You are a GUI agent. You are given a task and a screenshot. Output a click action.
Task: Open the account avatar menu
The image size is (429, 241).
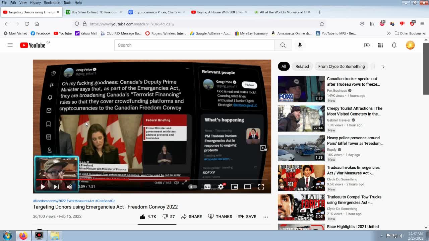click(410, 45)
